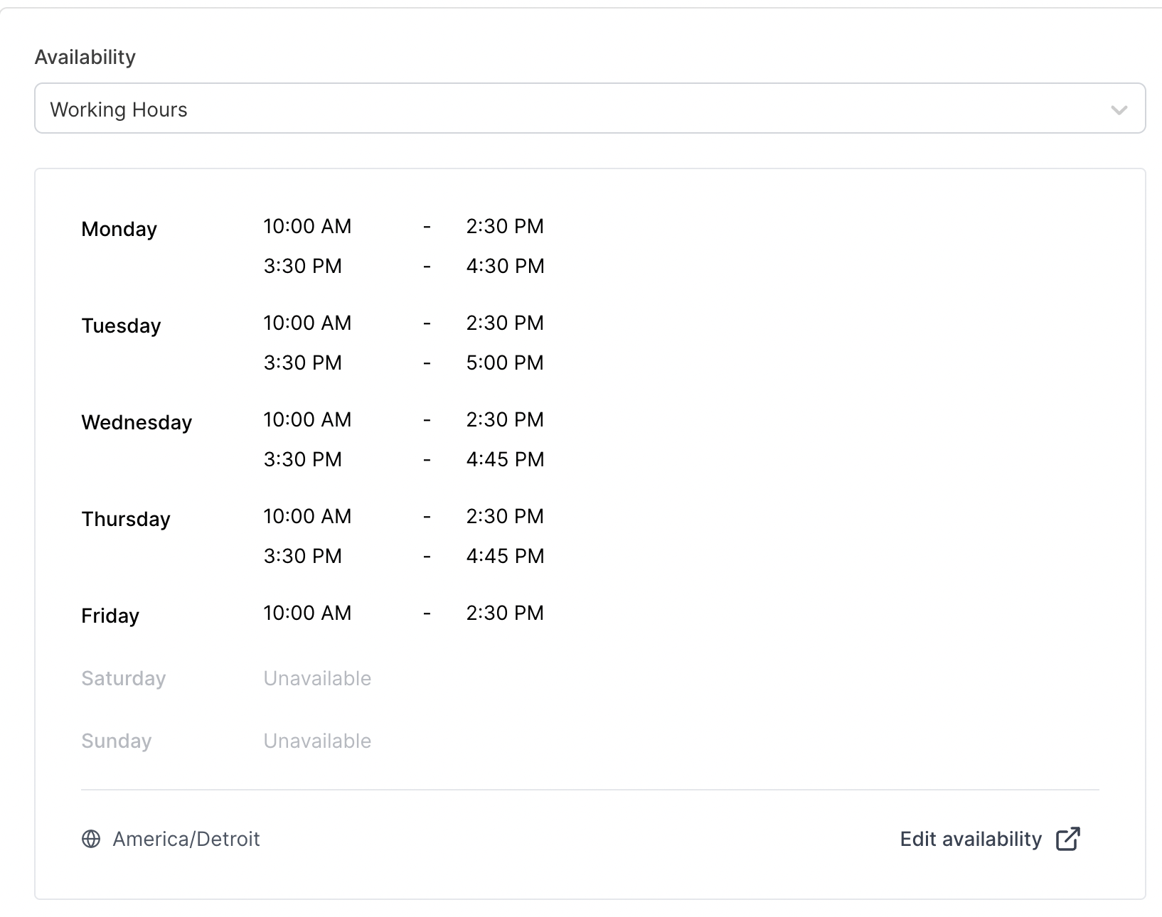The image size is (1162, 917).
Task: Click the Saturday Unavailable label
Action: tap(316, 677)
